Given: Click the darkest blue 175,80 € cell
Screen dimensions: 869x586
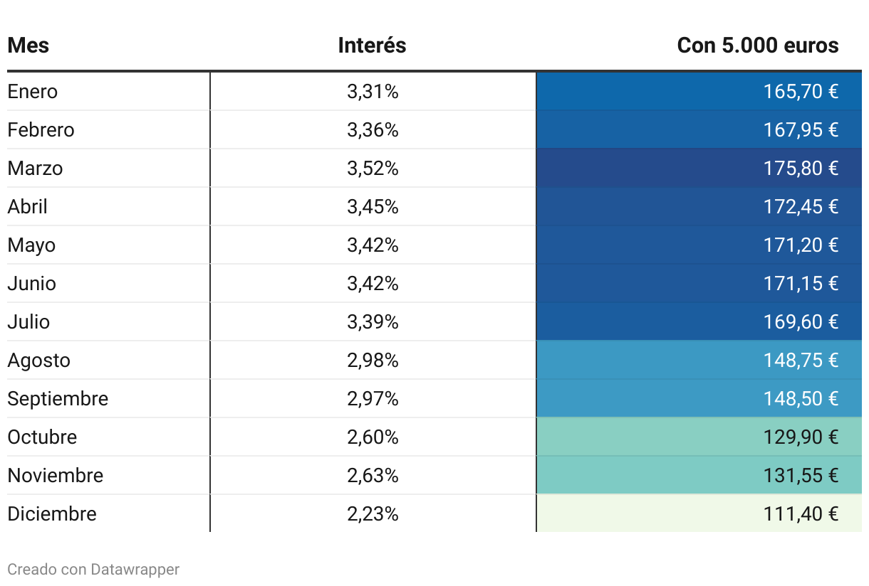Looking at the screenshot, I should [801, 169].
